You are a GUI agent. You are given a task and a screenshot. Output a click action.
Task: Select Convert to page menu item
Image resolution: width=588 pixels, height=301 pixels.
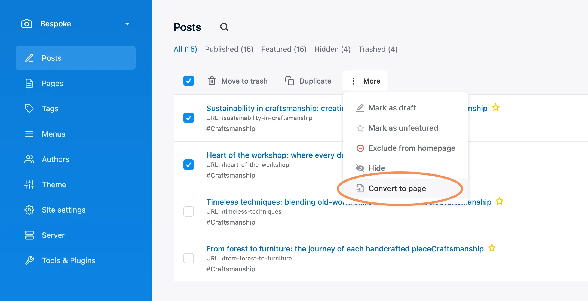click(397, 188)
